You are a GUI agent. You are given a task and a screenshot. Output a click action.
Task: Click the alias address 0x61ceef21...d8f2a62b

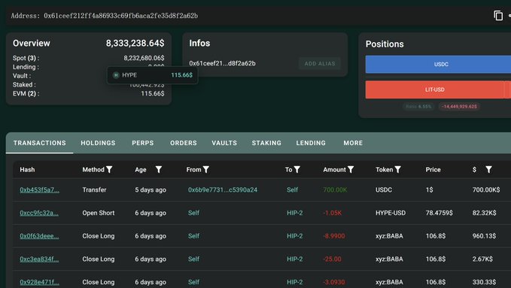[x=222, y=63]
